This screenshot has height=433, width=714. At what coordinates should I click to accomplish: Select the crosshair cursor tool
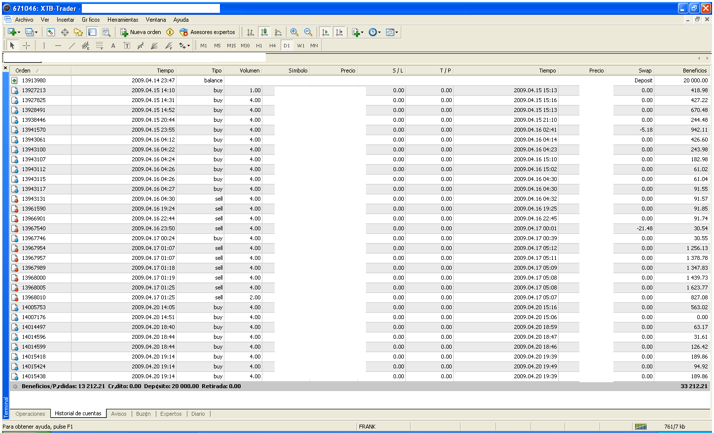click(27, 45)
